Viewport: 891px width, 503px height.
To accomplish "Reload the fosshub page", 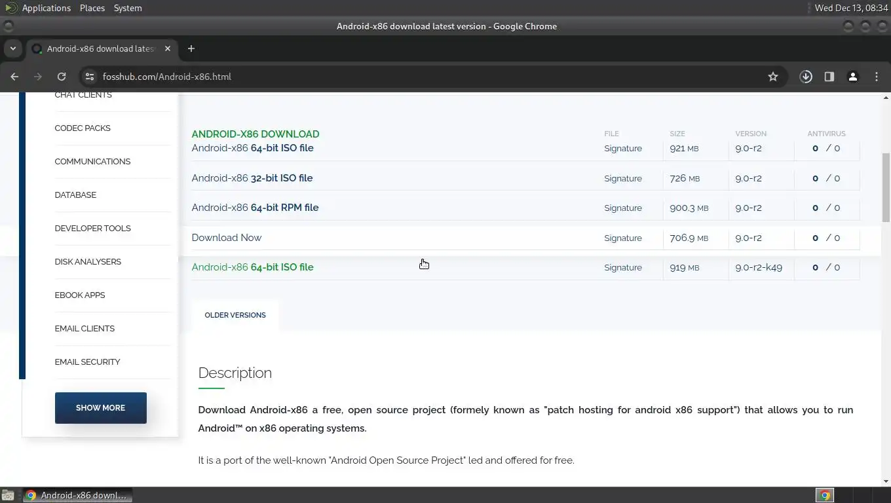I will pos(62,77).
